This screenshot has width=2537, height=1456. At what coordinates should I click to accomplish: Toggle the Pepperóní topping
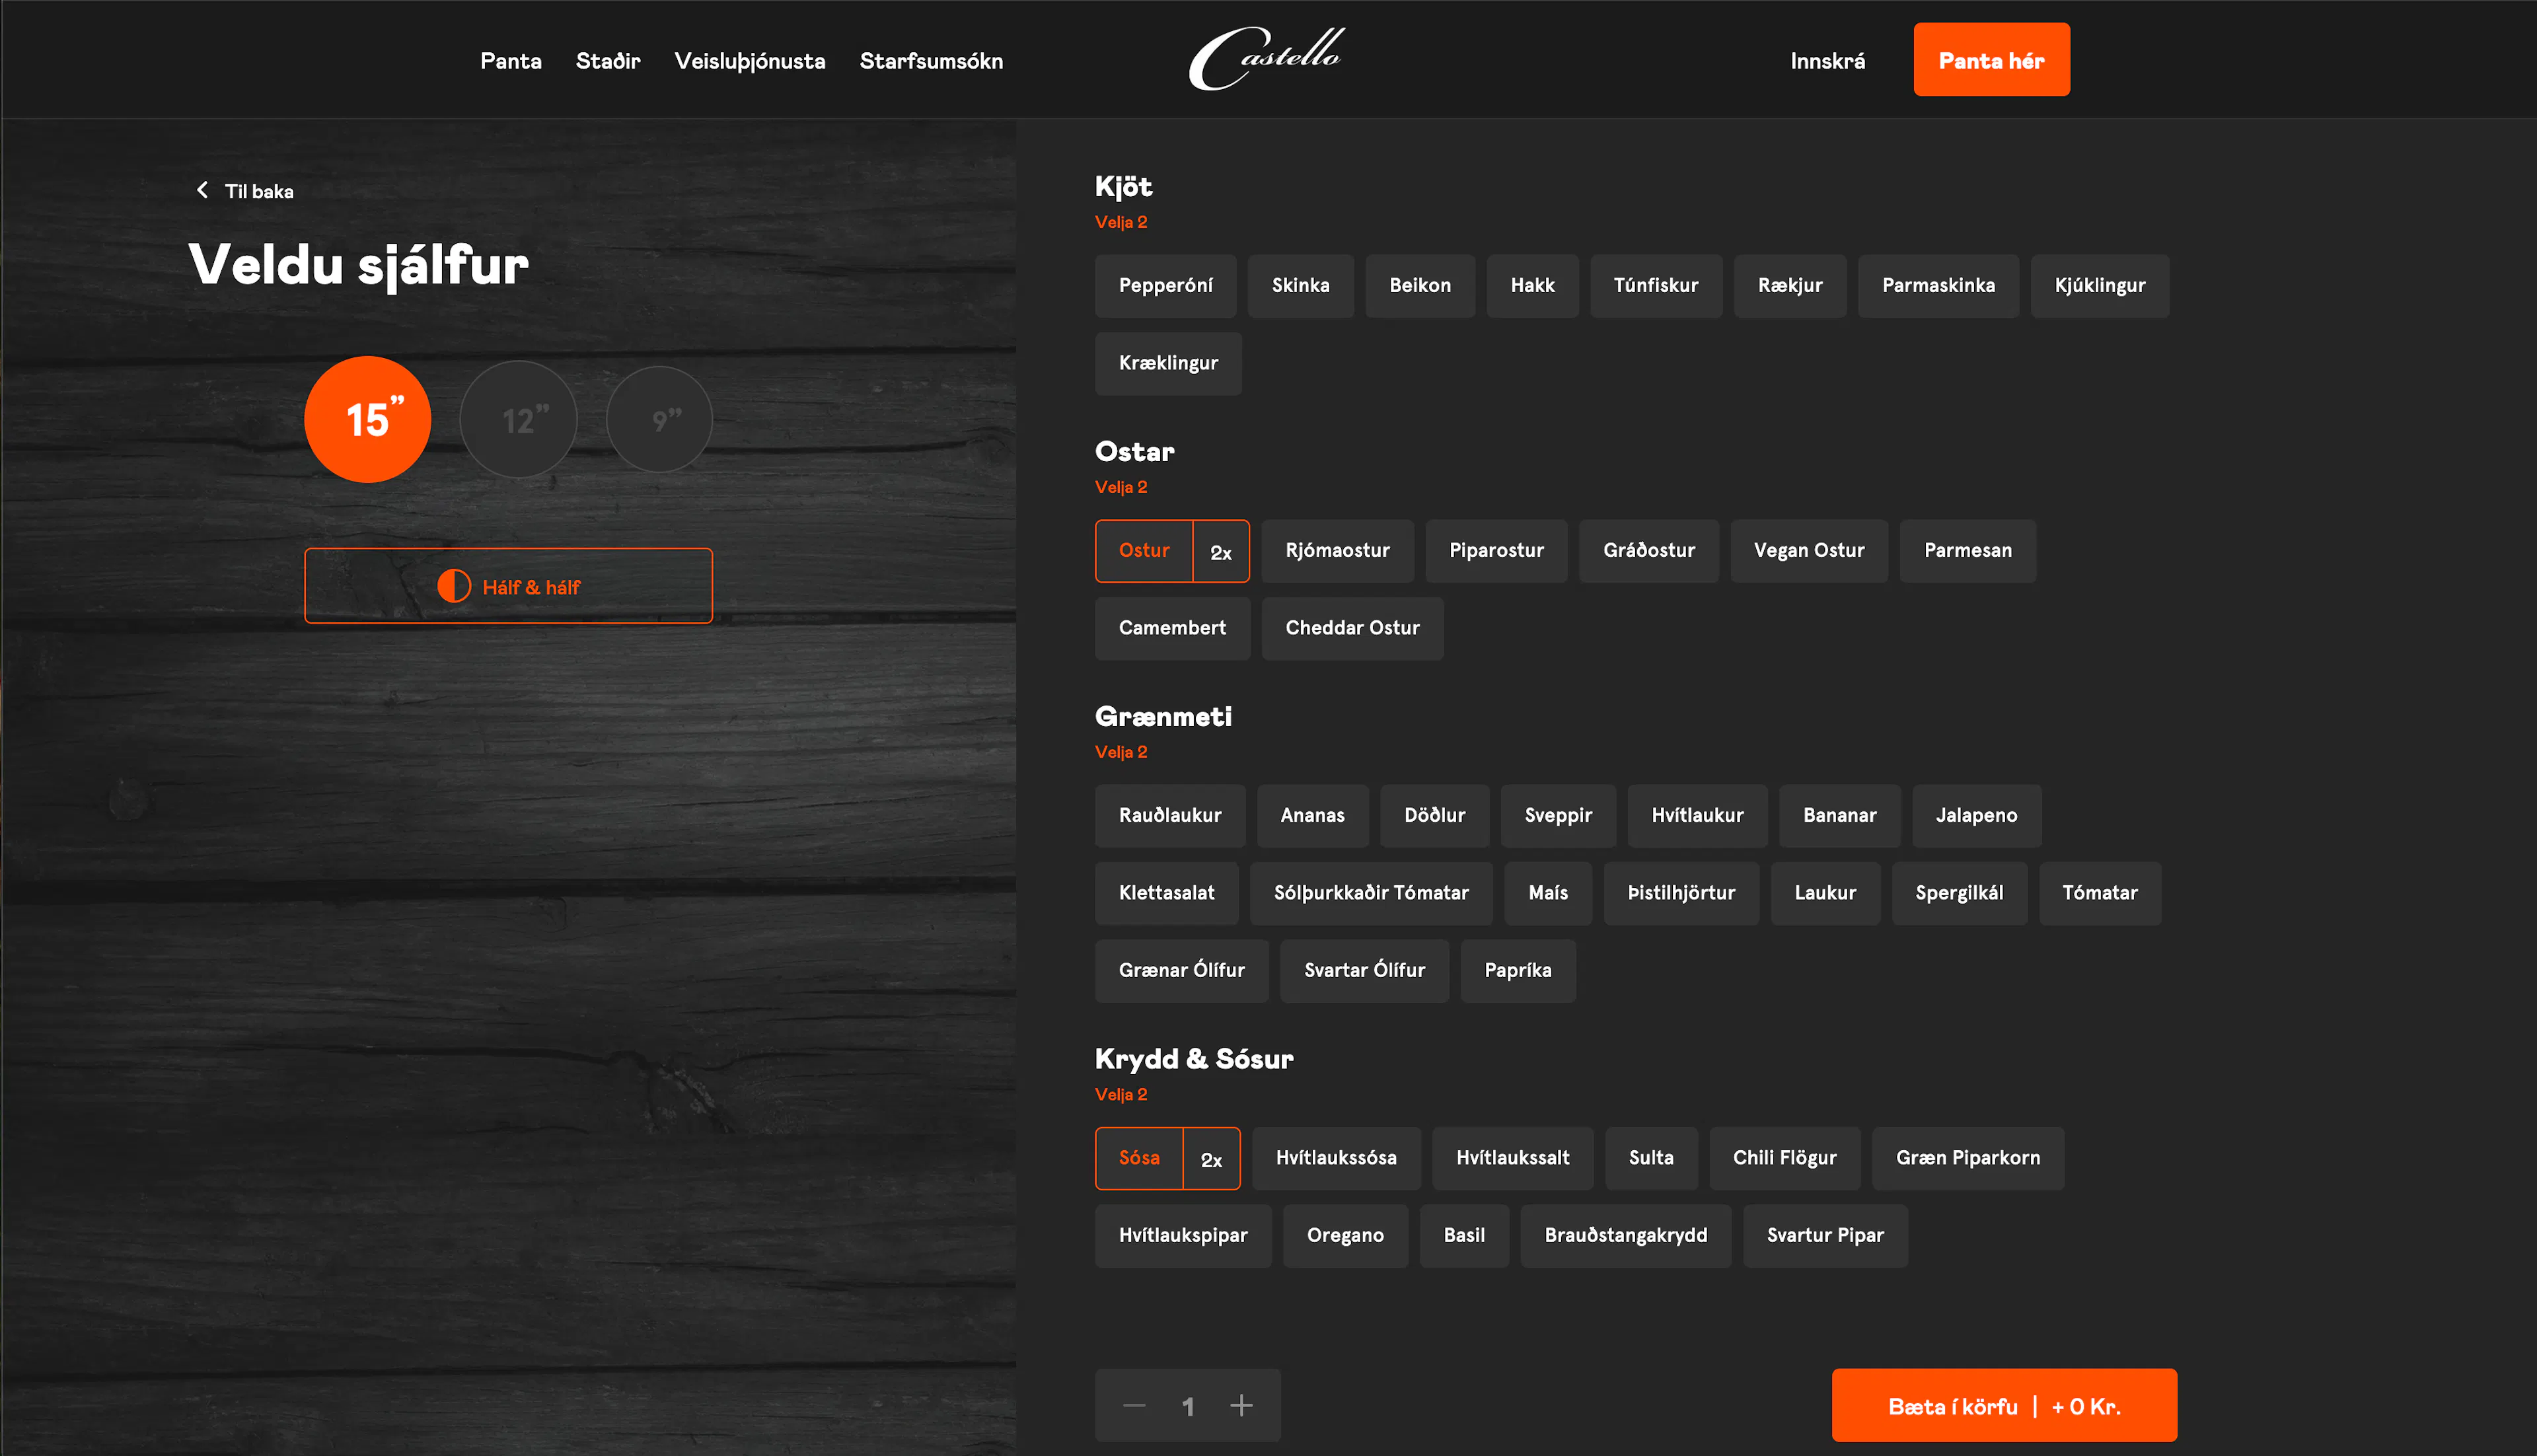(1165, 286)
